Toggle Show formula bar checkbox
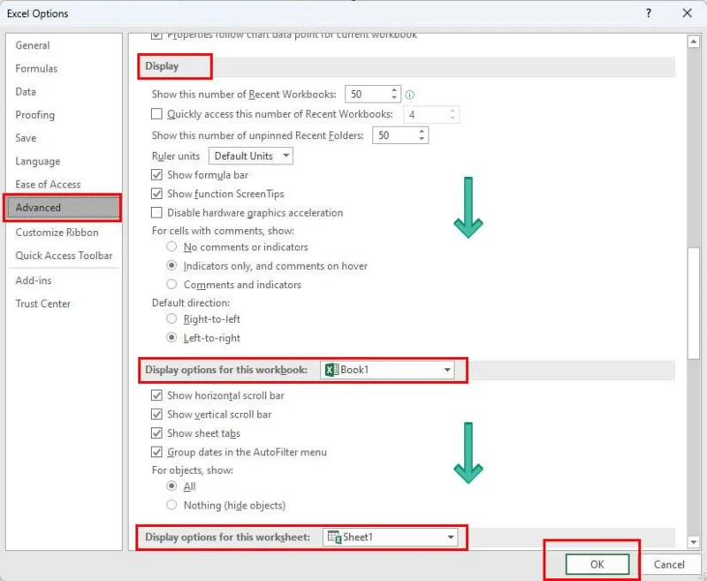The height and width of the screenshot is (581, 707). click(157, 175)
